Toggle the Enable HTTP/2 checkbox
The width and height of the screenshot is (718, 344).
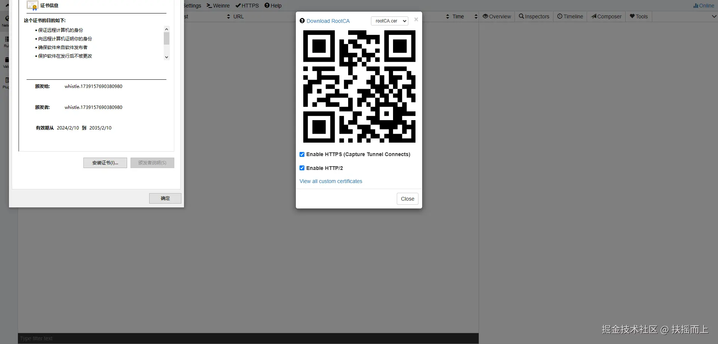[302, 168]
